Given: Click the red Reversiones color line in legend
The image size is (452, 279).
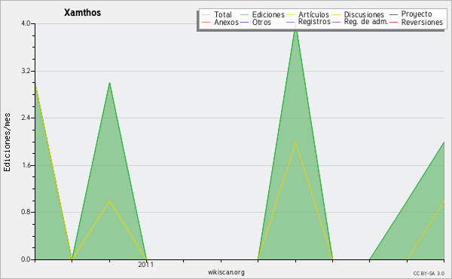Looking at the screenshot, I should (x=393, y=22).
